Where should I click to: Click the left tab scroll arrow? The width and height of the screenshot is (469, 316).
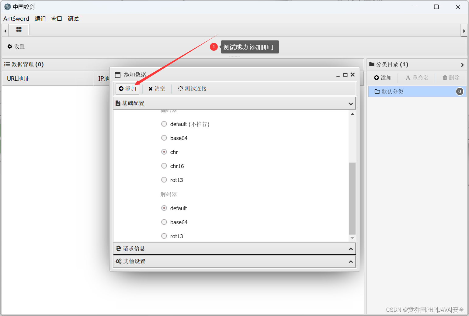tap(5, 31)
